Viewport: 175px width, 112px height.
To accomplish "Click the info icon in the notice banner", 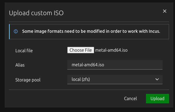I will [16, 31].
